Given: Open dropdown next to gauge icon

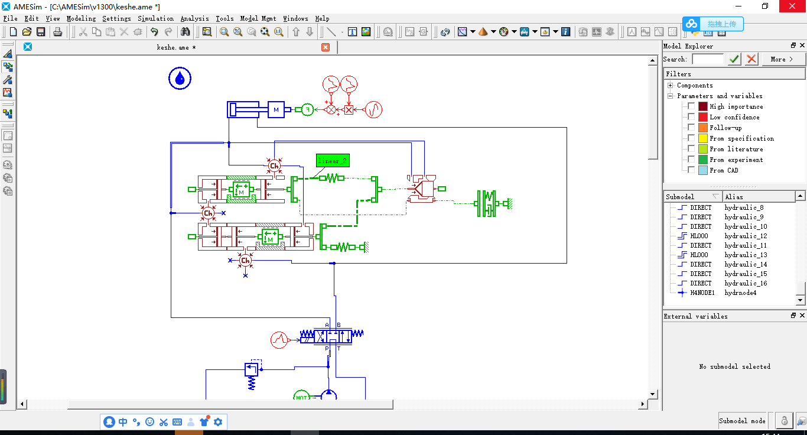Looking at the screenshot, I should click(x=514, y=32).
